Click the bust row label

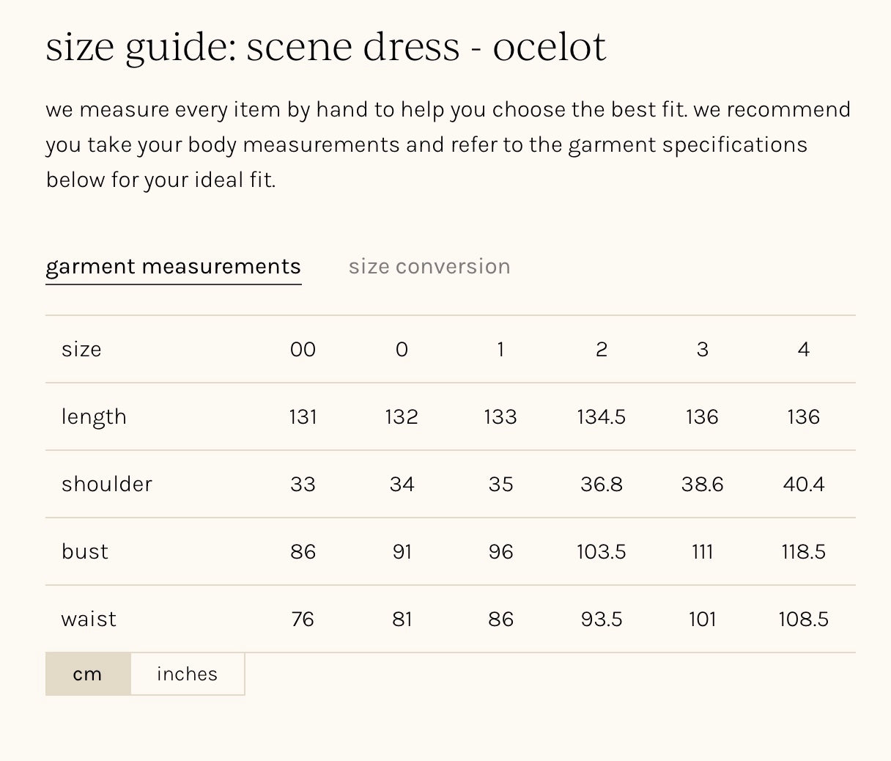pos(85,551)
